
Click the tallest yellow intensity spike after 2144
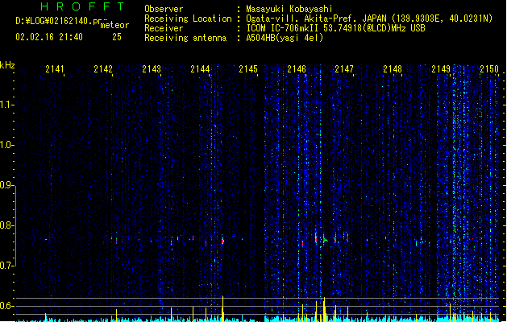[x=222, y=308]
